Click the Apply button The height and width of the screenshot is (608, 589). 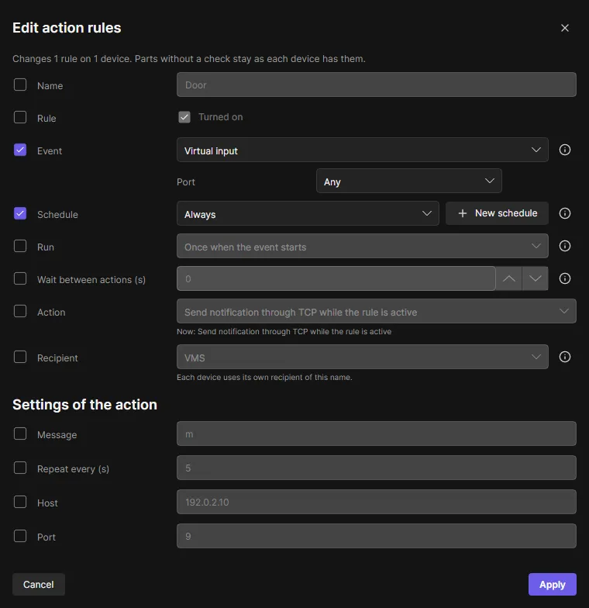(552, 585)
